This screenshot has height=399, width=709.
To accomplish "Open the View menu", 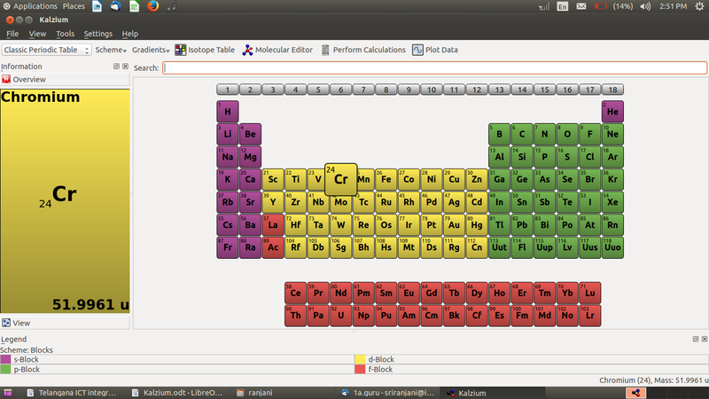I will point(37,34).
